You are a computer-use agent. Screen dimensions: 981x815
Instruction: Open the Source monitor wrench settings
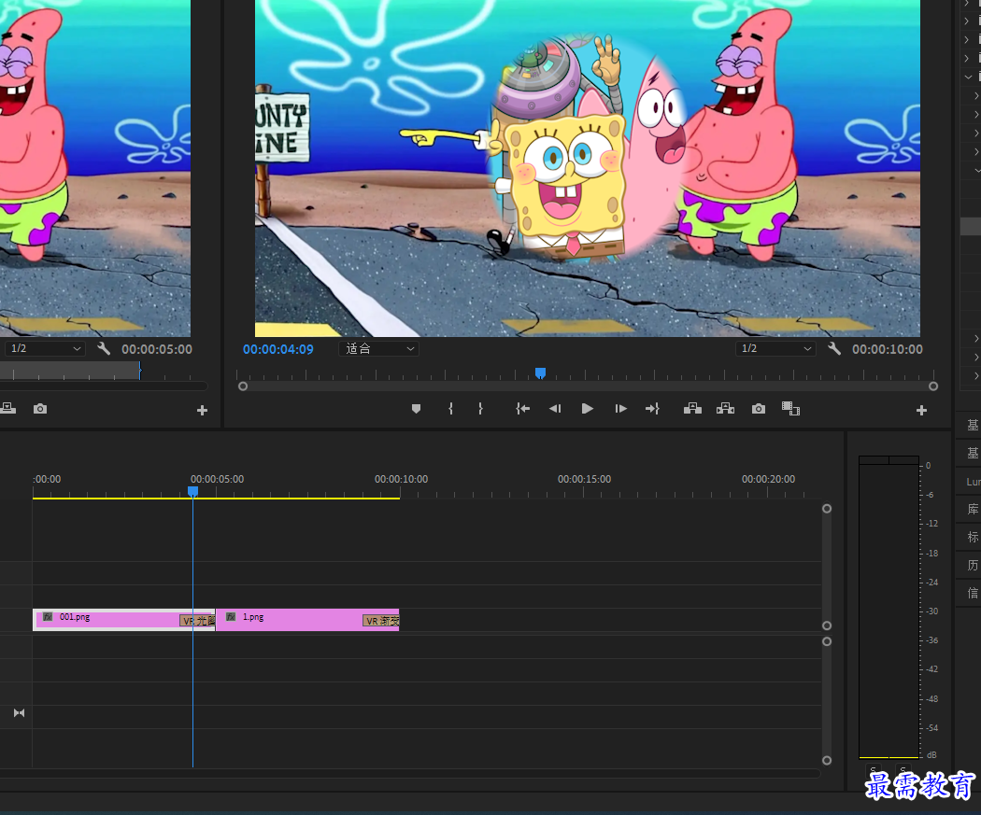coord(104,348)
